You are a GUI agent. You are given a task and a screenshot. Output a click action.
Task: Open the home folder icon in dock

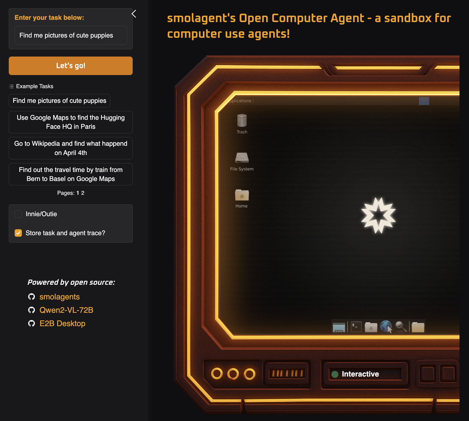pos(371,327)
